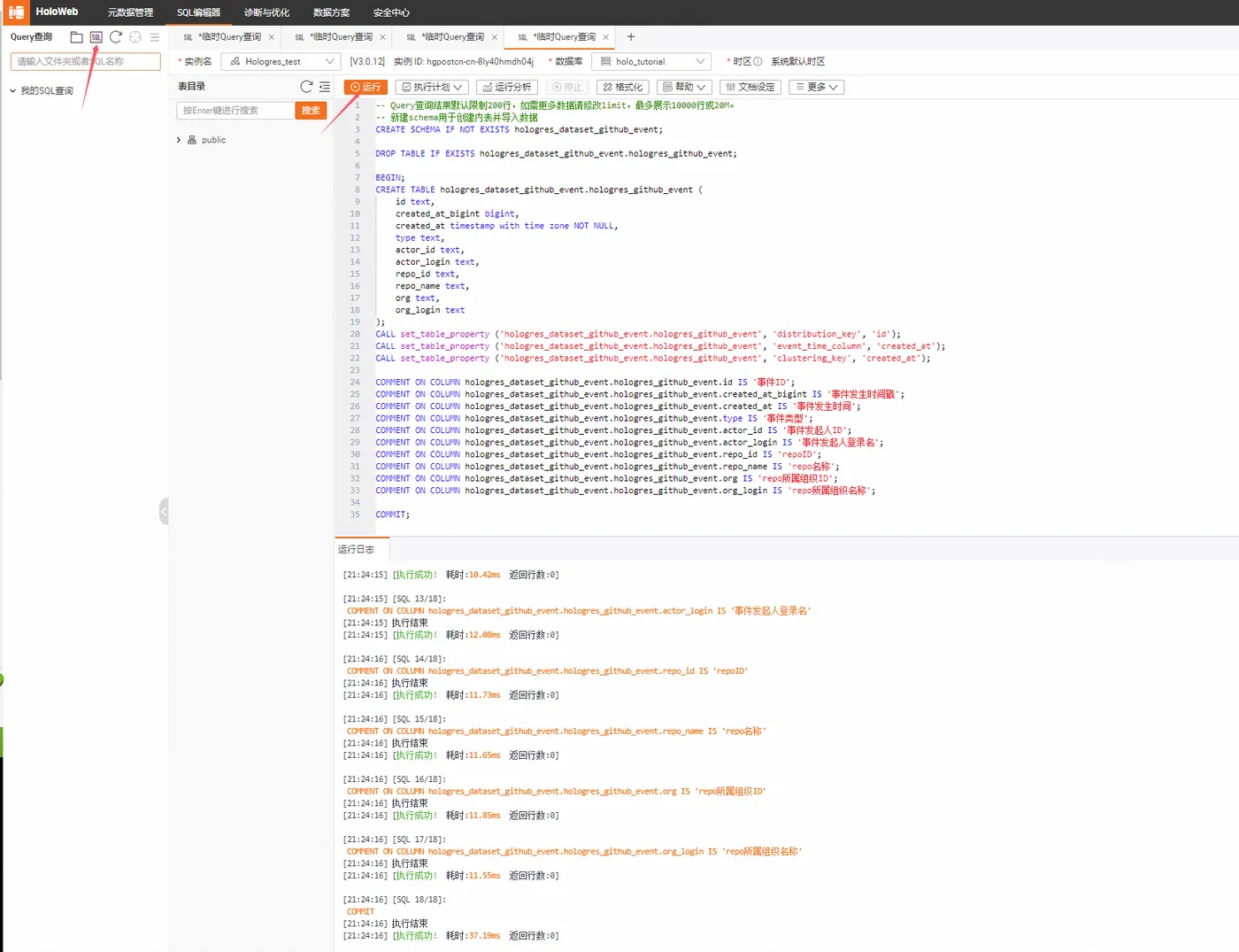Run the SQL with 运行 button
This screenshot has width=1239, height=952.
(366, 87)
